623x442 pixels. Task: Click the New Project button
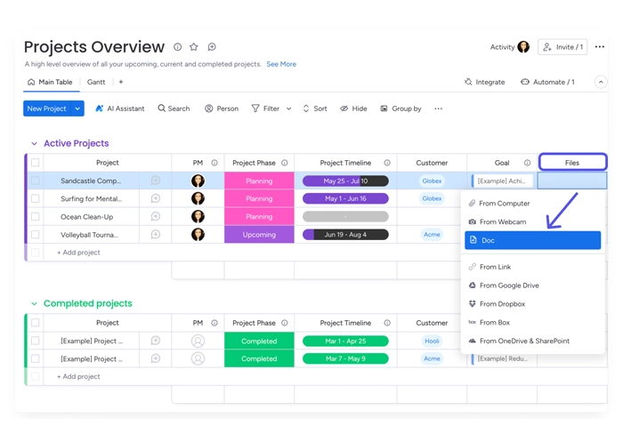(x=47, y=108)
